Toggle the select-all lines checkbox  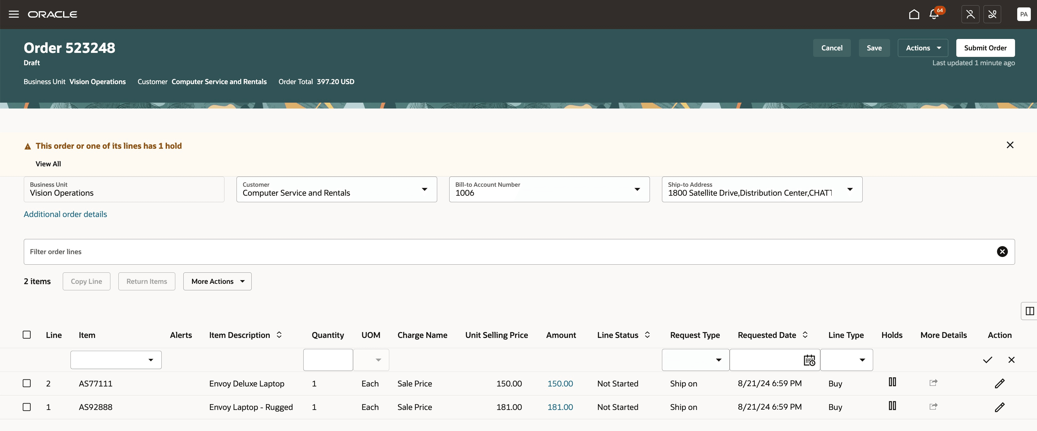tap(27, 335)
